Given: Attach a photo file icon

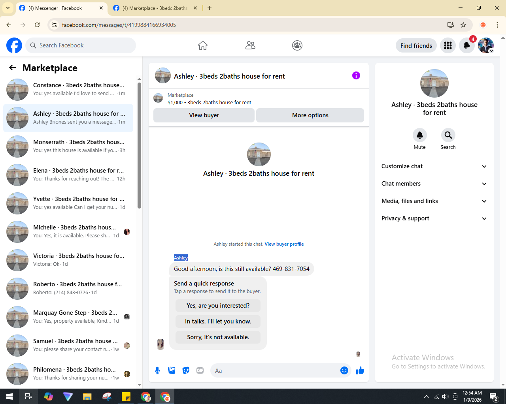Looking at the screenshot, I should pos(172,370).
